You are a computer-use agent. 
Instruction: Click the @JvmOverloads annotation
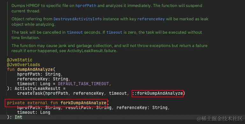[24, 65]
